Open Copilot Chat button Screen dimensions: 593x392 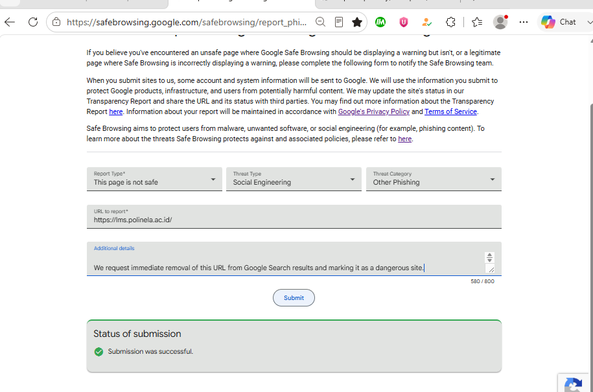click(x=559, y=22)
